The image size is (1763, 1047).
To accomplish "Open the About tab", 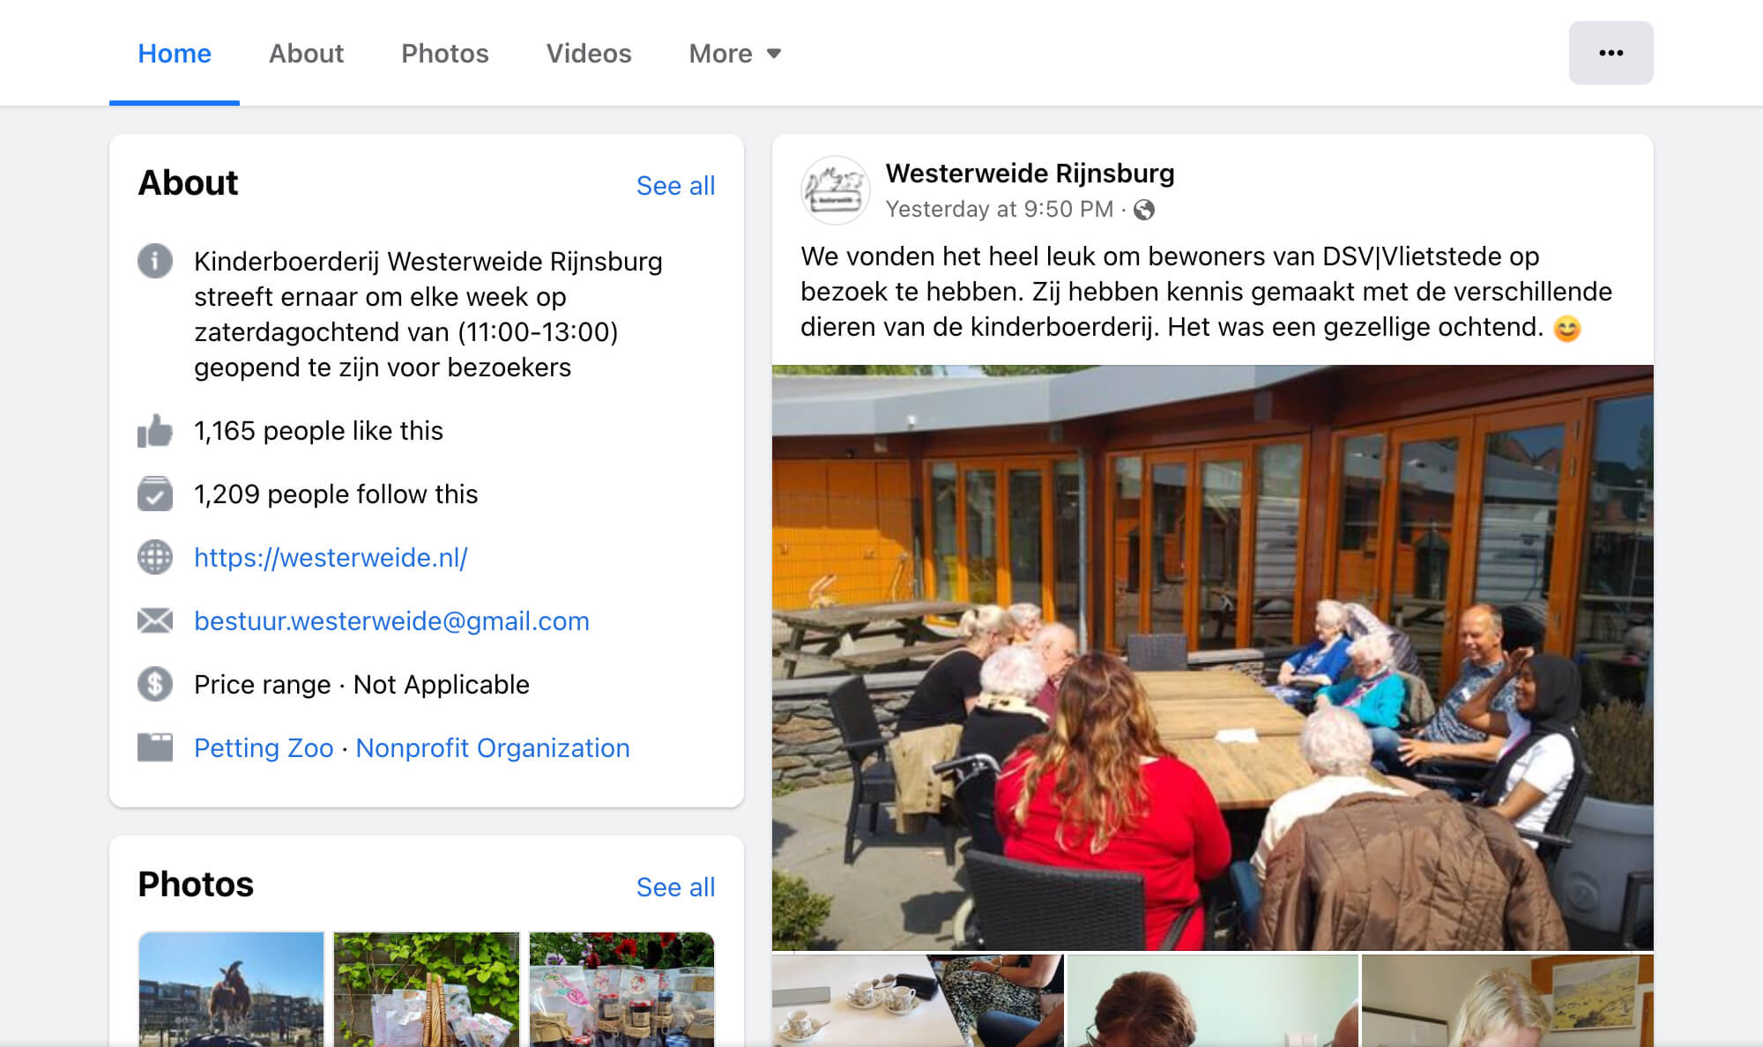I will [306, 54].
